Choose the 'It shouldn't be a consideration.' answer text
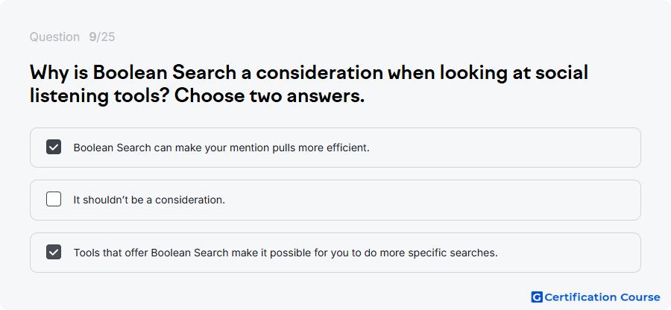671x310 pixels. (x=149, y=200)
